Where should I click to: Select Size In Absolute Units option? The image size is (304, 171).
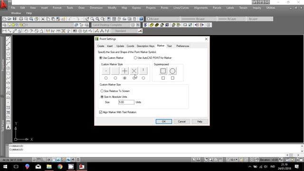(x=102, y=97)
